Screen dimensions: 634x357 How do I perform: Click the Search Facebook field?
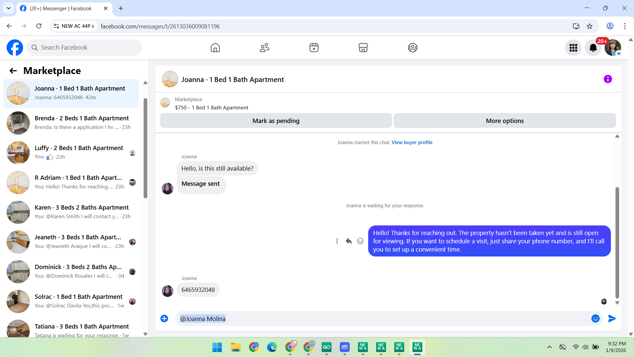tap(84, 48)
